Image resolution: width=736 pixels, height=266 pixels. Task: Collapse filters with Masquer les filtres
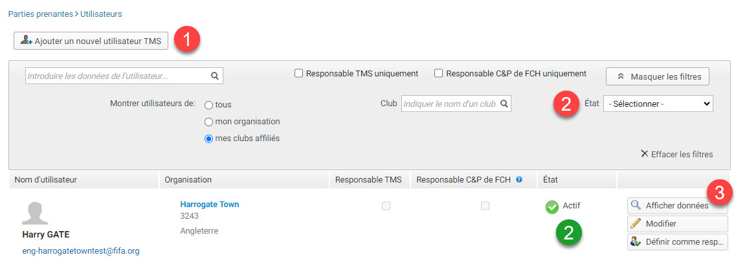point(657,76)
